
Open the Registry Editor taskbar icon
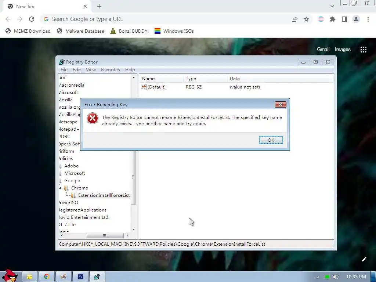tap(97, 277)
